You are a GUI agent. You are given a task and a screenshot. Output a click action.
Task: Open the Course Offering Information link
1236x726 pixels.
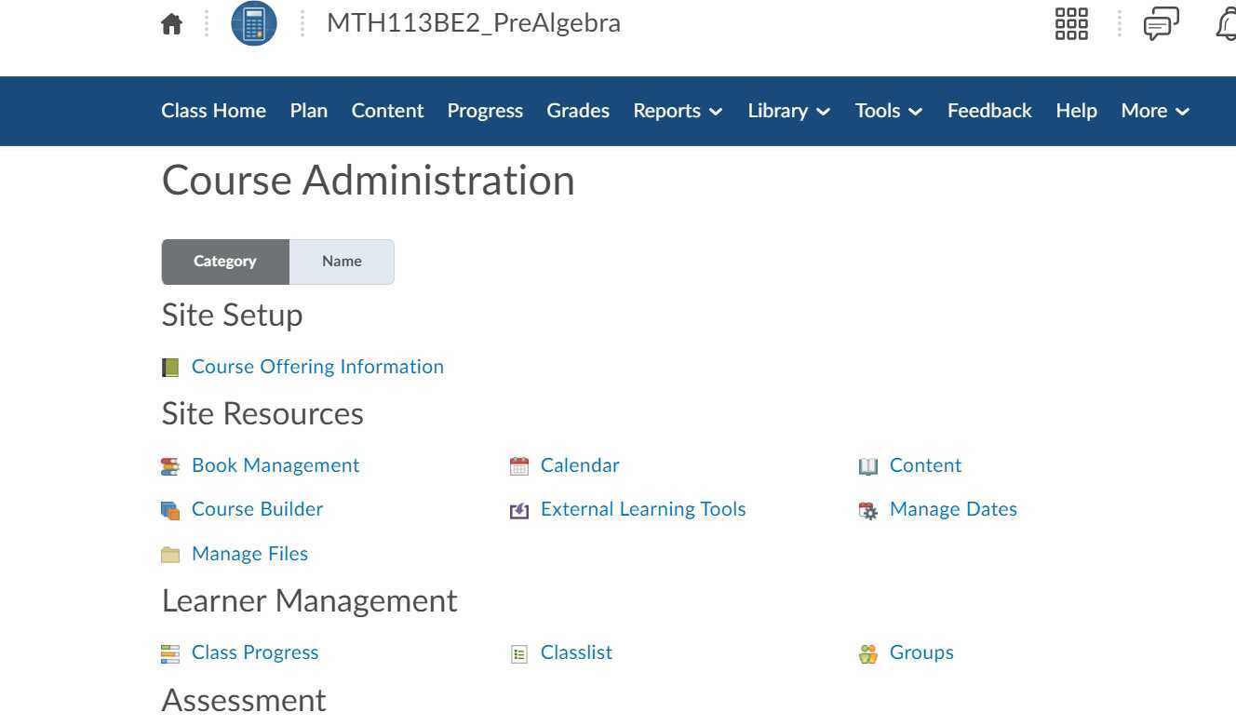tap(317, 367)
